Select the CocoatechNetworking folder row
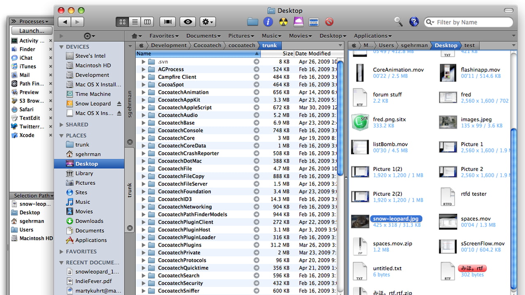Viewport: 525px width, 295px height. coord(236,207)
